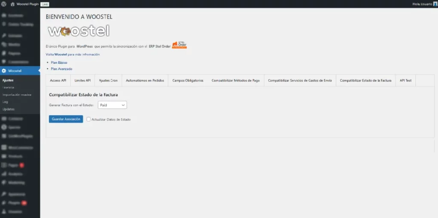Click the Woostel gear icon in sidebar
Screen dimensions: 438x218
(4, 71)
